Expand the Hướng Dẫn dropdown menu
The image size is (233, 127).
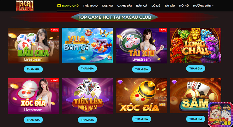pyautogui.click(x=203, y=6)
